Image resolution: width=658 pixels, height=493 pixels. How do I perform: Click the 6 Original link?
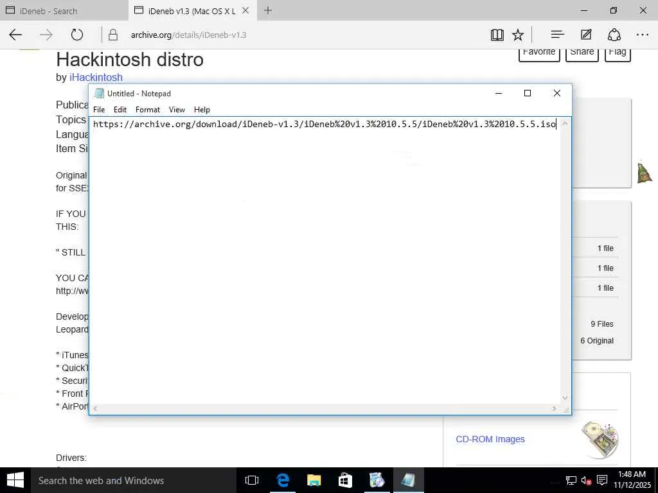[x=597, y=340]
